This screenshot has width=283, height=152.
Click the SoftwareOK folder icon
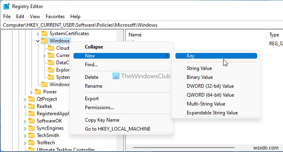coord(32,121)
